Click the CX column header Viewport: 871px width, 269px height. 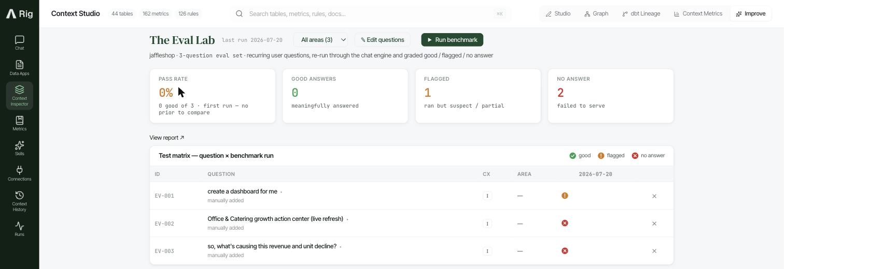(x=486, y=174)
